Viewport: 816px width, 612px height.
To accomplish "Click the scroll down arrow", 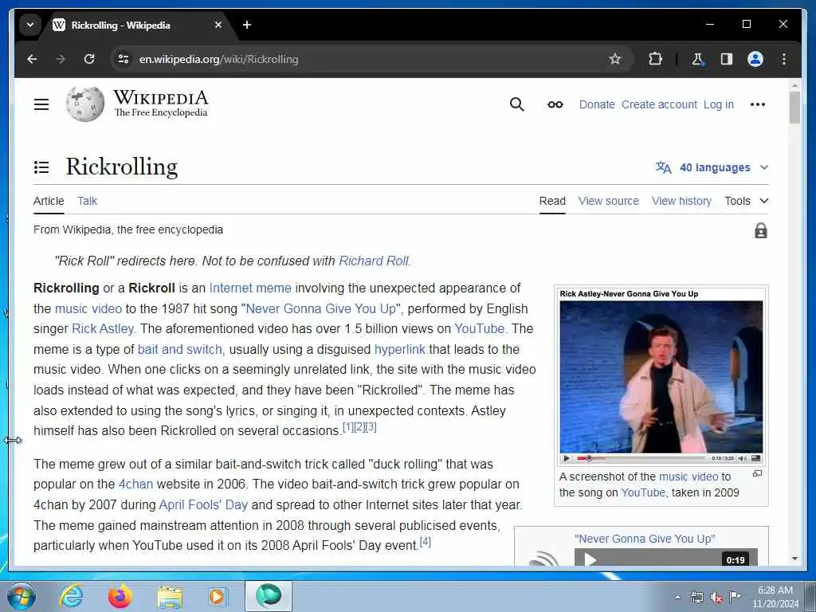I will tap(794, 559).
